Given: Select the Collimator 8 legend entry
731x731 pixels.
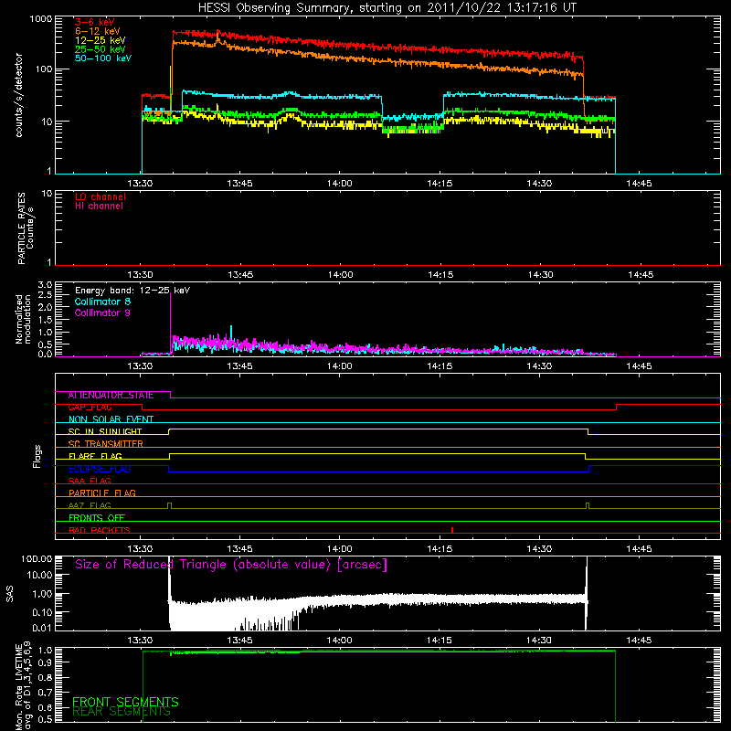Looking at the screenshot, I should (x=102, y=302).
